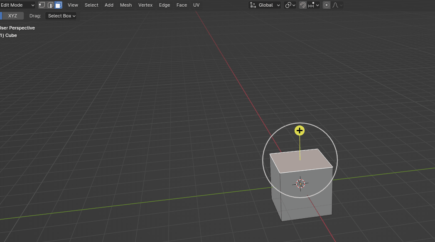Click the extrude gizmo plus handle
The width and height of the screenshot is (435, 242).
(x=300, y=131)
